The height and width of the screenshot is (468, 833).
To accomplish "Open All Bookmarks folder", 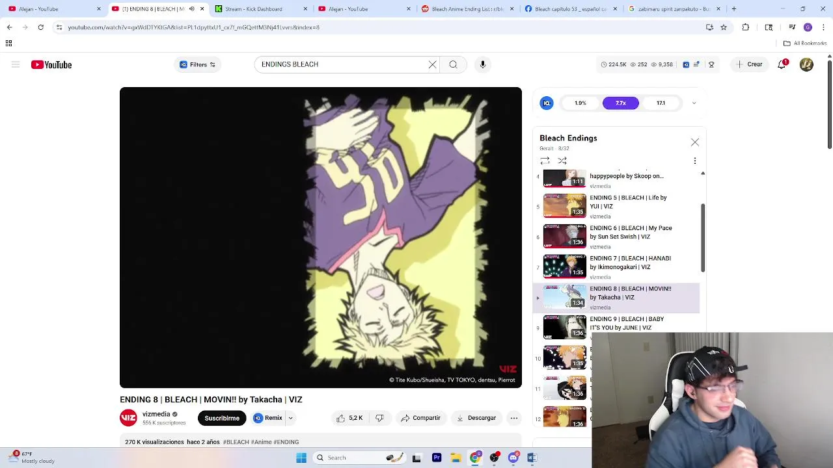I will [805, 44].
